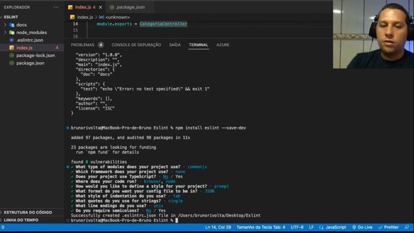Click the docs folder icon
This screenshot has width=414, height=233.
tap(12, 25)
